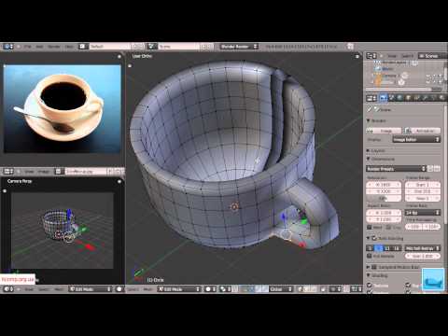Viewport: 448px width, 336px height.
Task: Open the Global orientation dropdown
Action: point(281,289)
